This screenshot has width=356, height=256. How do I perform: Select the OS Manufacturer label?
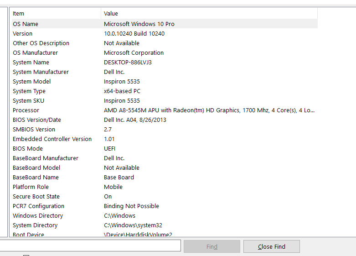coord(35,52)
